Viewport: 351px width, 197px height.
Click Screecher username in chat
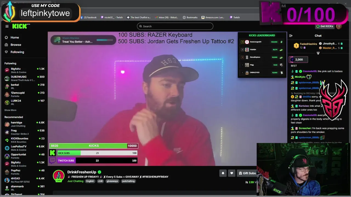pyautogui.click(x=305, y=128)
